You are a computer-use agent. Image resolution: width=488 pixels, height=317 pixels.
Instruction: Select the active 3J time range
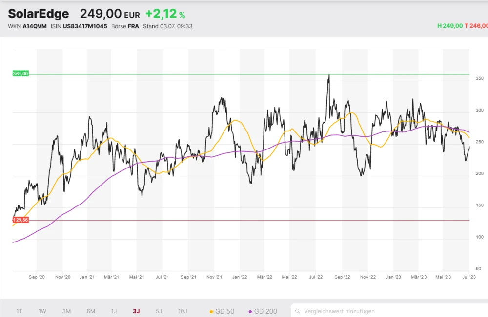(136, 311)
